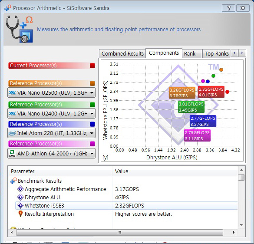Click the VIA logo in U2400 combo box

tap(12, 113)
